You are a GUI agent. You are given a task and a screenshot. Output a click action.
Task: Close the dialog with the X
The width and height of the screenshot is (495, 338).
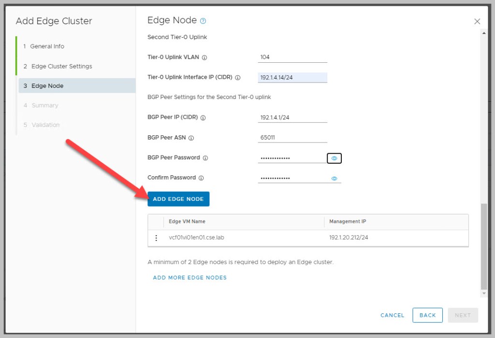[477, 21]
